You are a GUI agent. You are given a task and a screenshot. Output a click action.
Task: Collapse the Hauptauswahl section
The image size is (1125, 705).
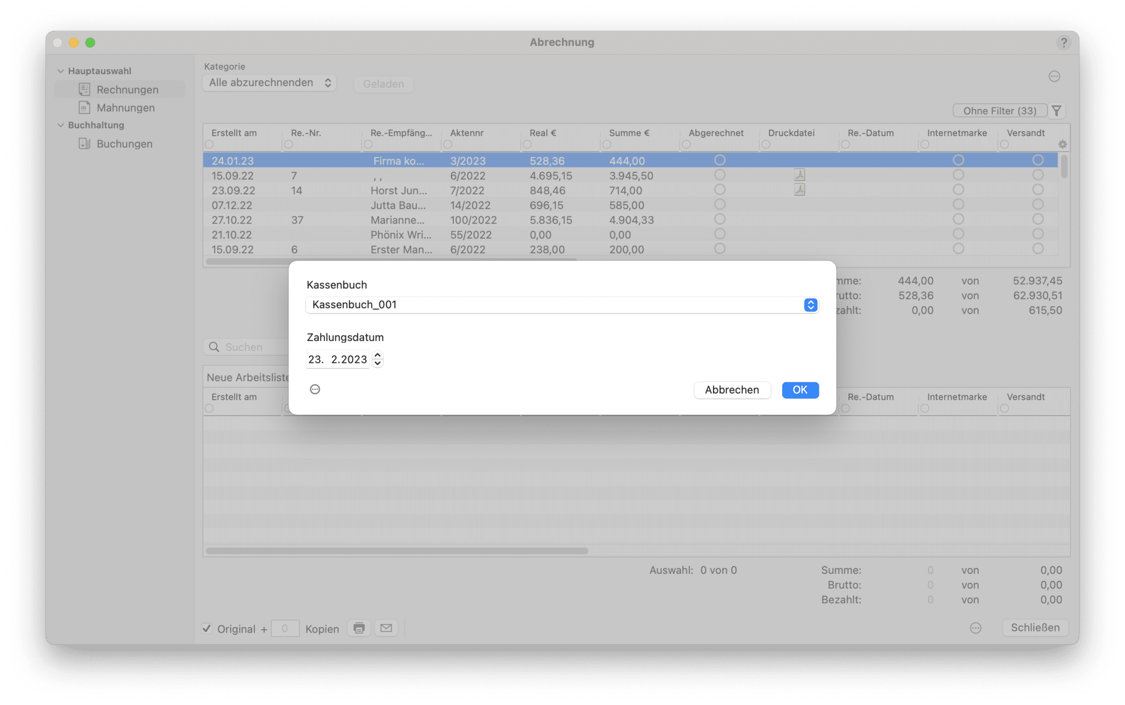click(x=61, y=71)
